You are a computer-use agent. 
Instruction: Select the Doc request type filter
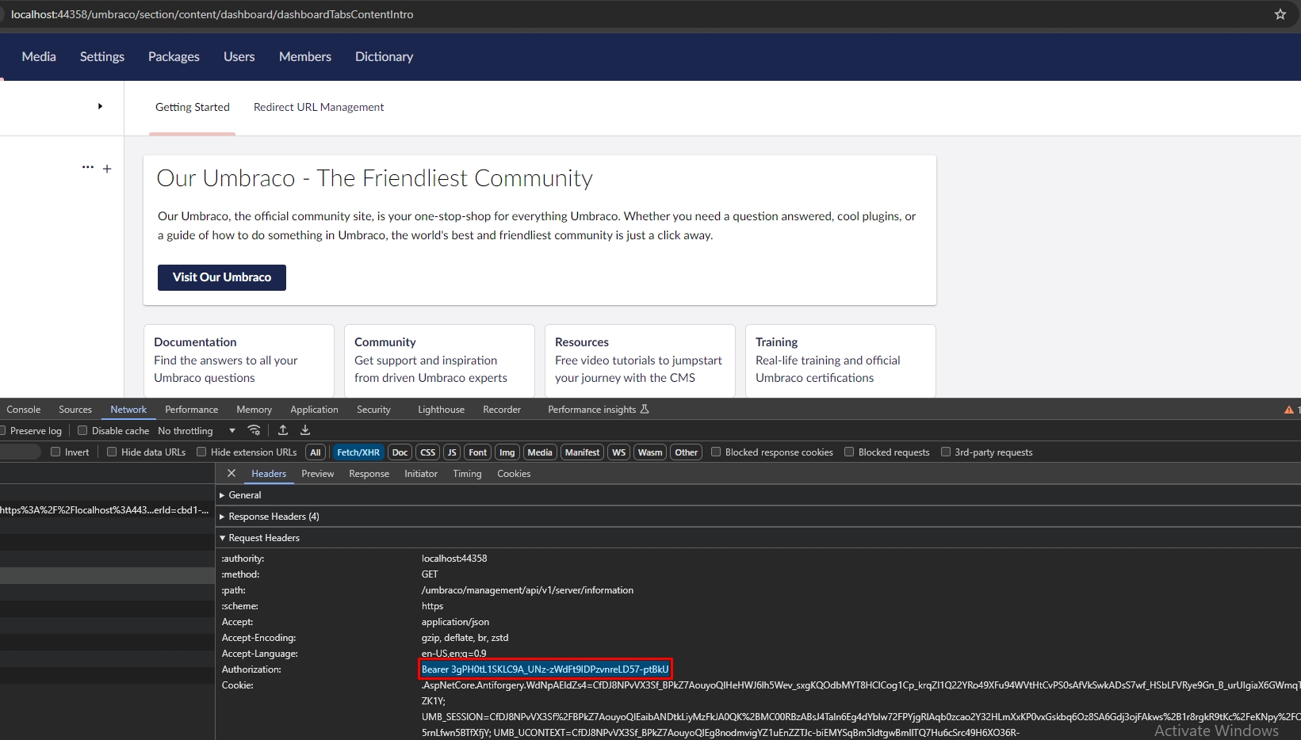tap(400, 452)
